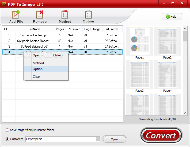Choose Open from the context menu
The image size is (190, 147).
click(46, 55)
